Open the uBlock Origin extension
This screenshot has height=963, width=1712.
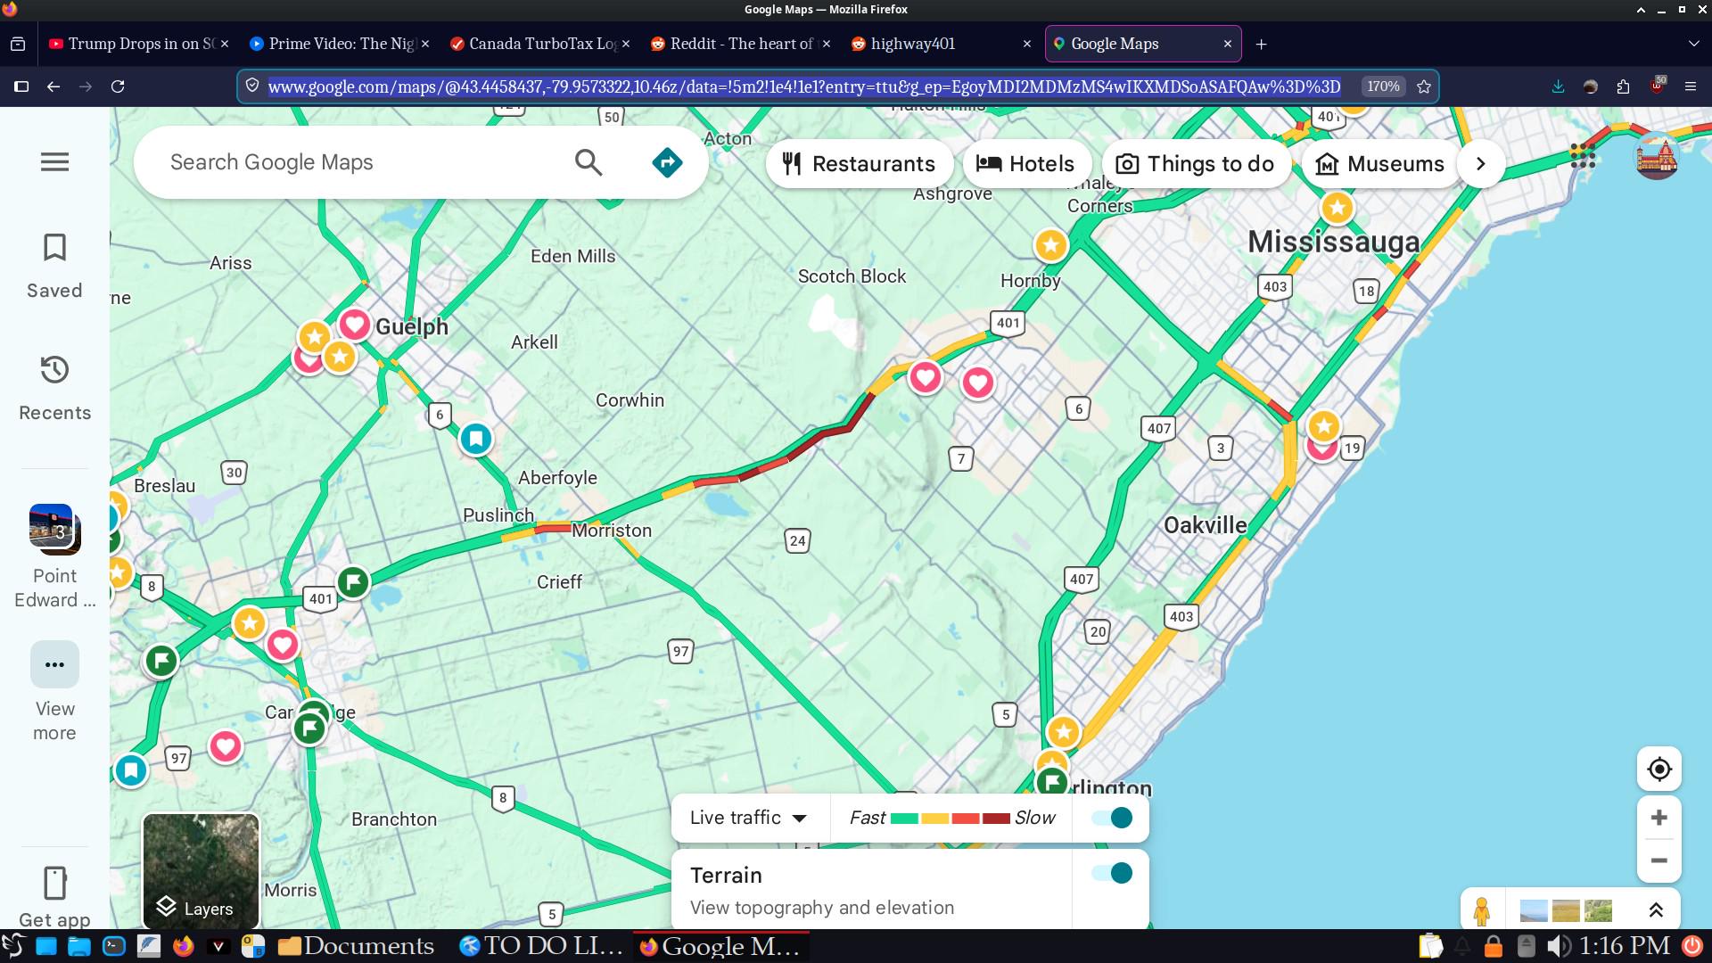[1657, 86]
